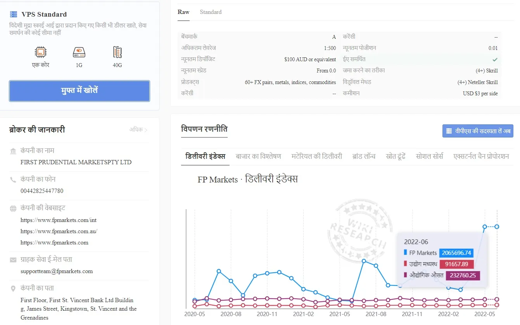Viewport: 520px width, 325px height.
Task: Click the envelope icon beside ग्राहक सेवा ई-मेल पता
Action: pyautogui.click(x=13, y=260)
